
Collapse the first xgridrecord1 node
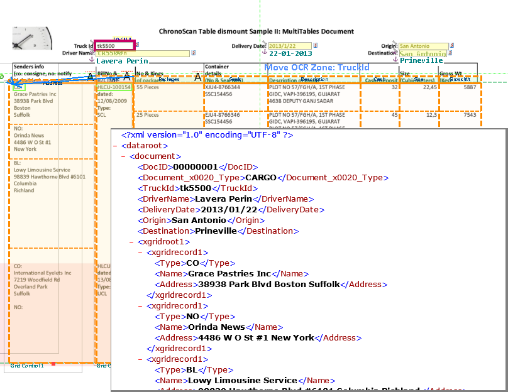point(140,253)
